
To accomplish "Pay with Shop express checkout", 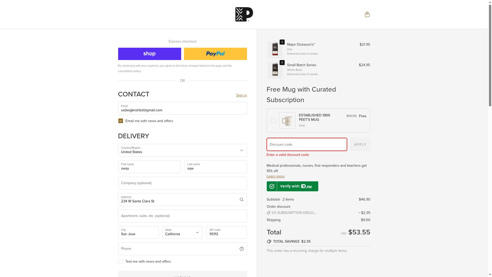I will (149, 54).
